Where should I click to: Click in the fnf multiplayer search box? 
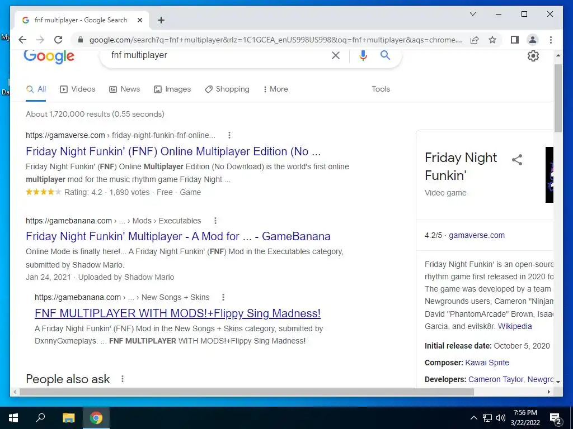[x=219, y=55]
